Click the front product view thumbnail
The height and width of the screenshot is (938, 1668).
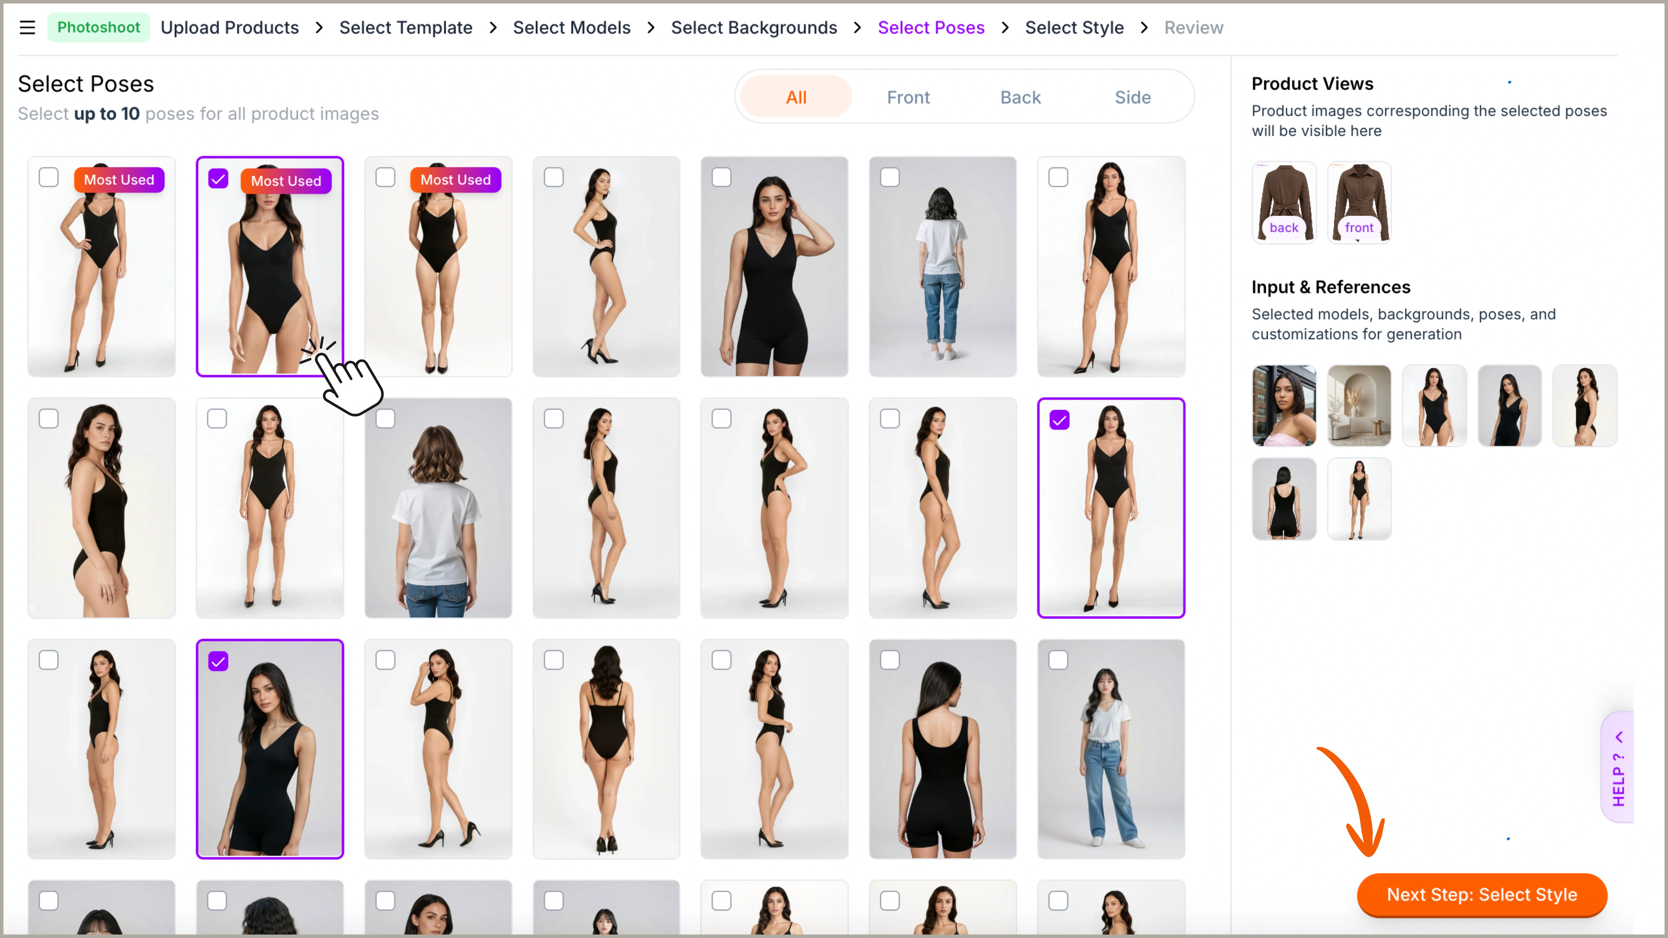1359,202
